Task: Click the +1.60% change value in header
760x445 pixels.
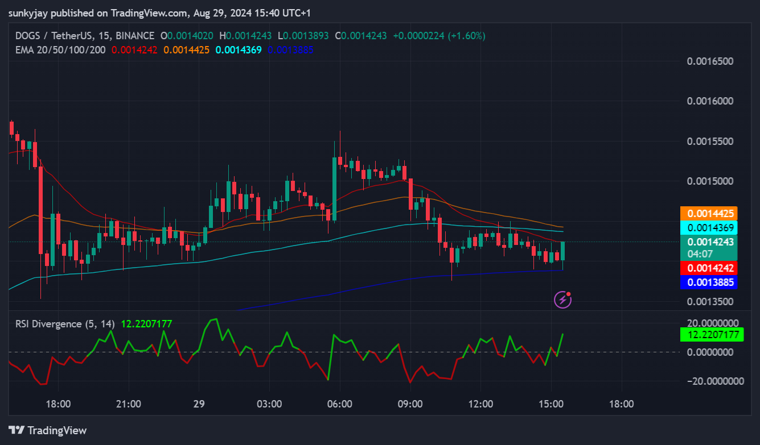Action: point(466,36)
